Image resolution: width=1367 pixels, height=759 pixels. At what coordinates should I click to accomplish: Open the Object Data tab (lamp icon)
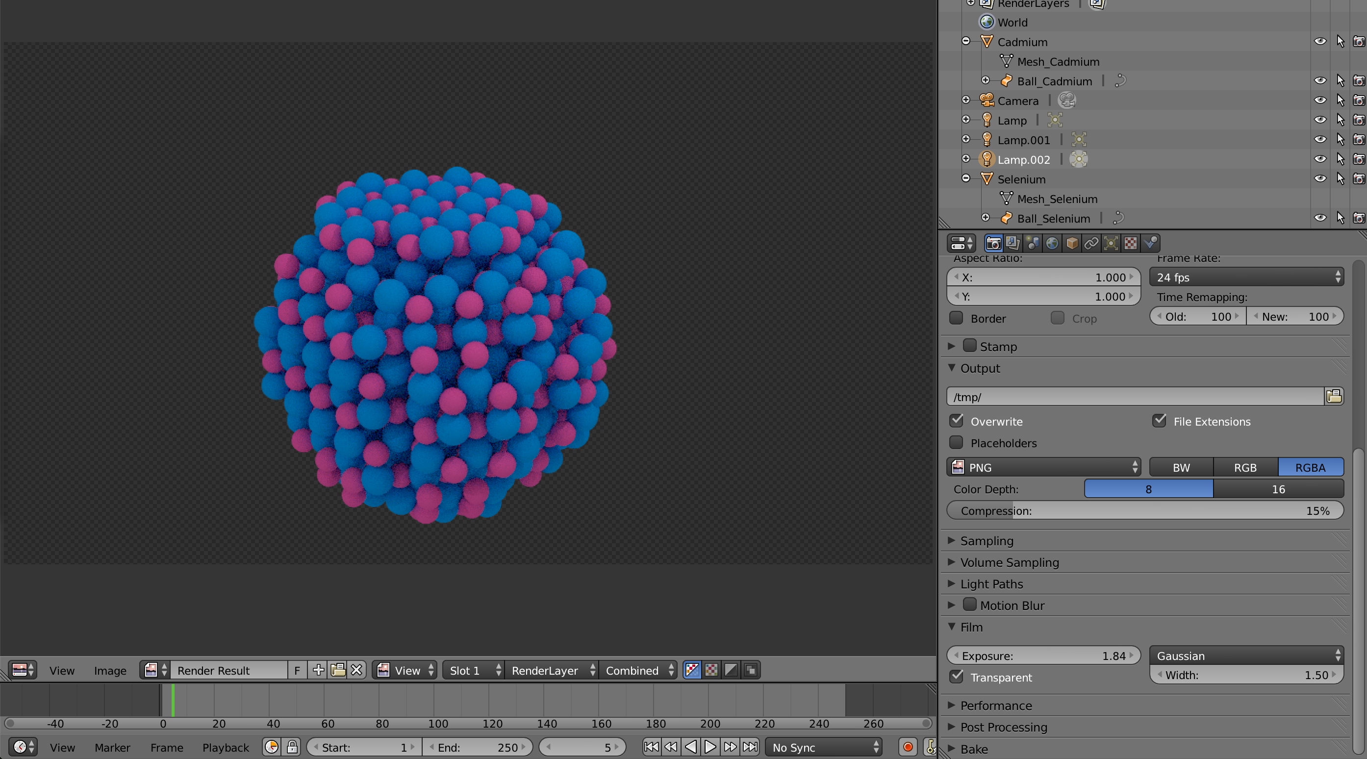[x=1111, y=243]
